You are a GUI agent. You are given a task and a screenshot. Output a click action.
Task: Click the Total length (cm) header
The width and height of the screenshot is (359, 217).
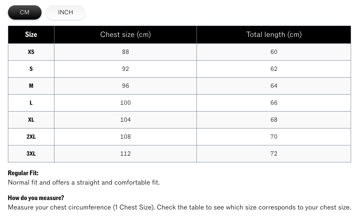pyautogui.click(x=274, y=35)
